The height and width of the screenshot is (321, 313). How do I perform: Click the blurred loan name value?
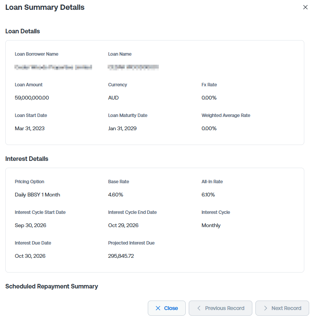[133, 67]
